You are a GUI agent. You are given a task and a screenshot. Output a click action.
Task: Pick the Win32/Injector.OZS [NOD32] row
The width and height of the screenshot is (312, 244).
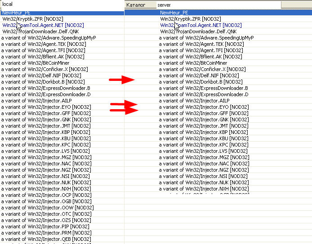[x=46, y=221]
